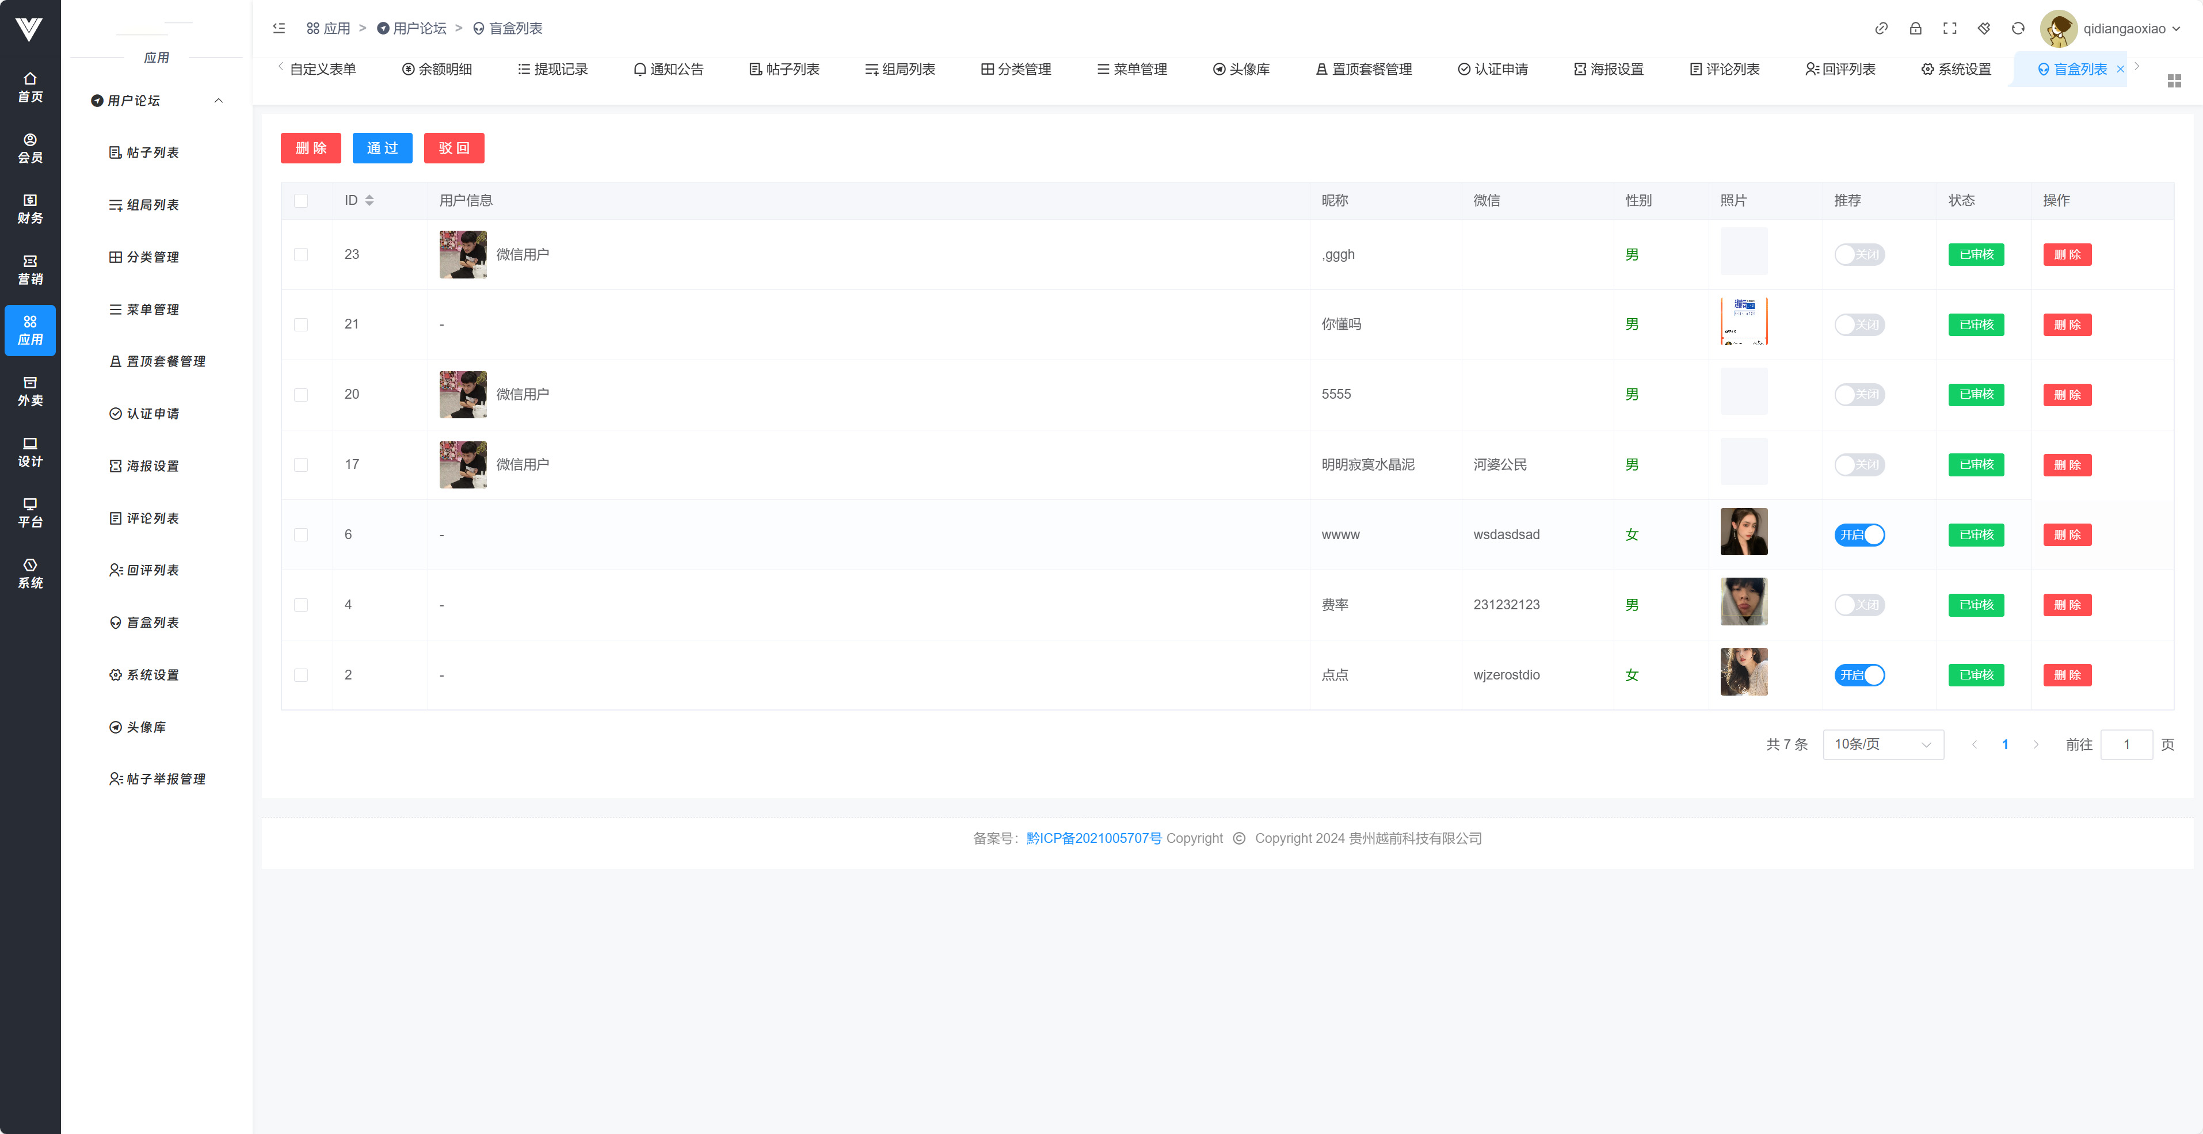The image size is (2203, 1134).
Task: Toggle fullscreen mode icon
Action: tap(1949, 28)
